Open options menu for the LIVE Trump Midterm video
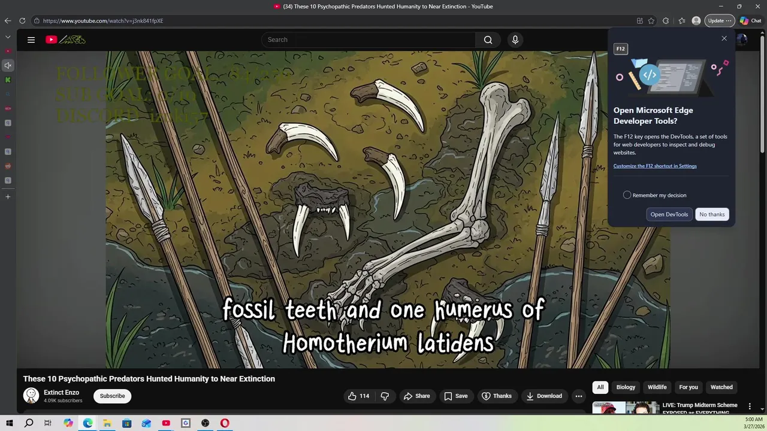 750,406
